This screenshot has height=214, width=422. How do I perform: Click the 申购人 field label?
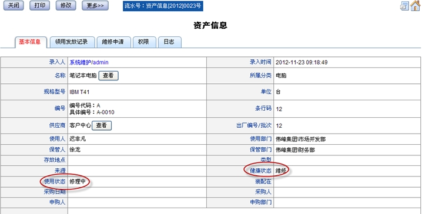(57, 202)
